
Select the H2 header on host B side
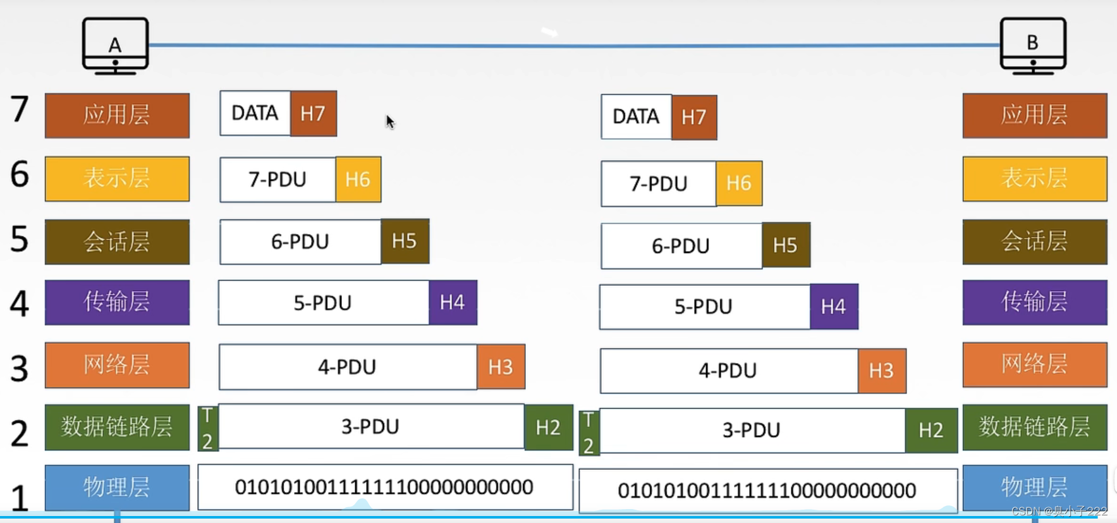click(932, 431)
